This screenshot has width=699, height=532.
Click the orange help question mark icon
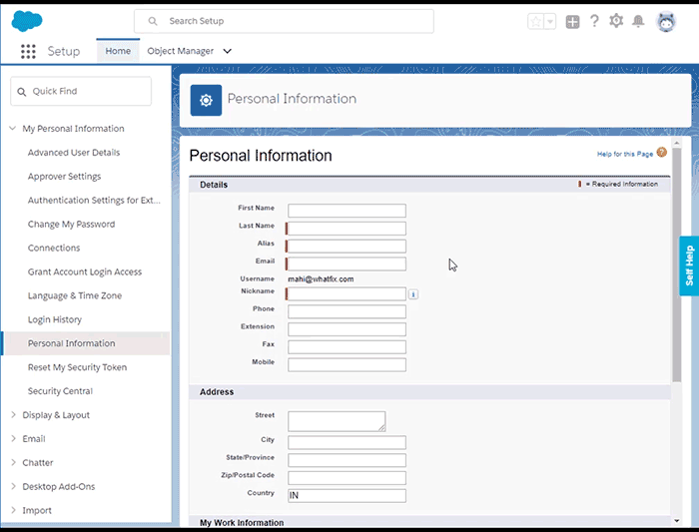[662, 153]
